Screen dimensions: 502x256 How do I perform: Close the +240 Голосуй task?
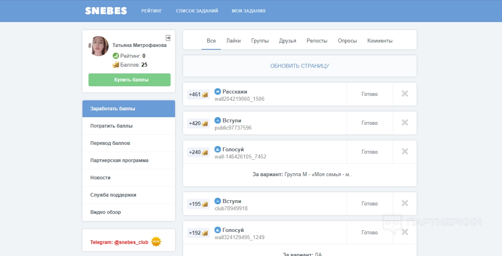pyautogui.click(x=405, y=152)
